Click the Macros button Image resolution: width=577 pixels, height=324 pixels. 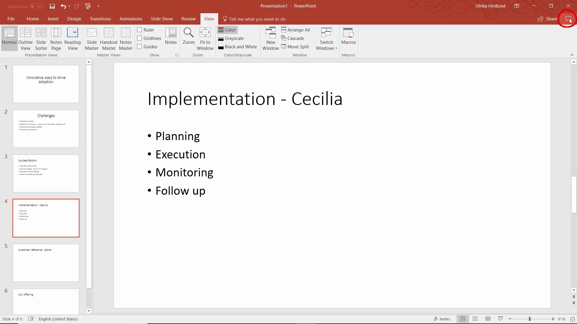[x=349, y=36]
